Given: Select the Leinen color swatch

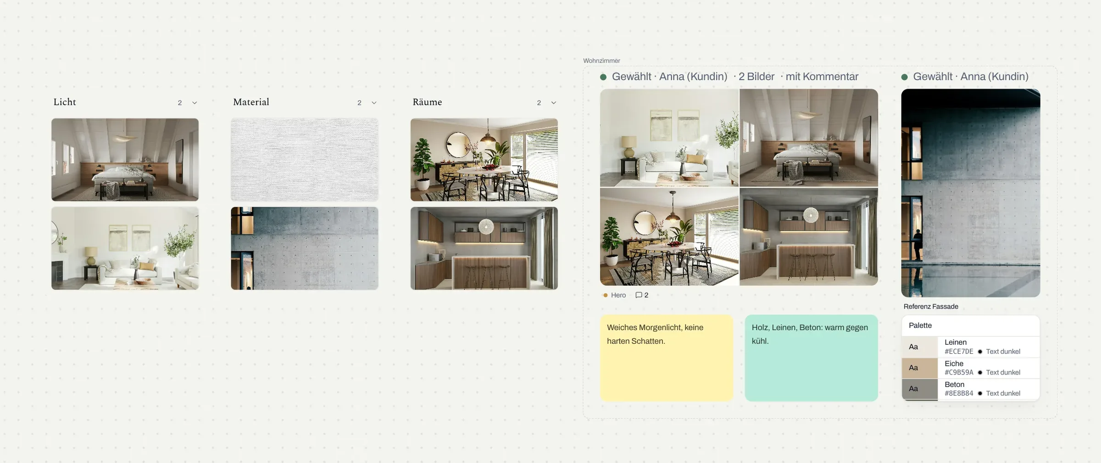Looking at the screenshot, I should pos(920,347).
